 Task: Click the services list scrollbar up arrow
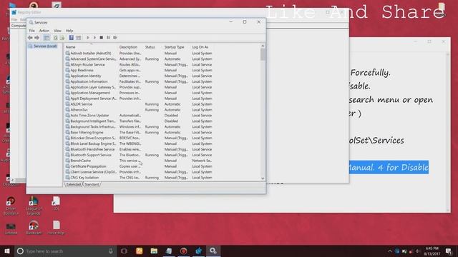tap(263, 46)
